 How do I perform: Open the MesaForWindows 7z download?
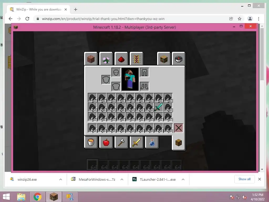point(97,179)
